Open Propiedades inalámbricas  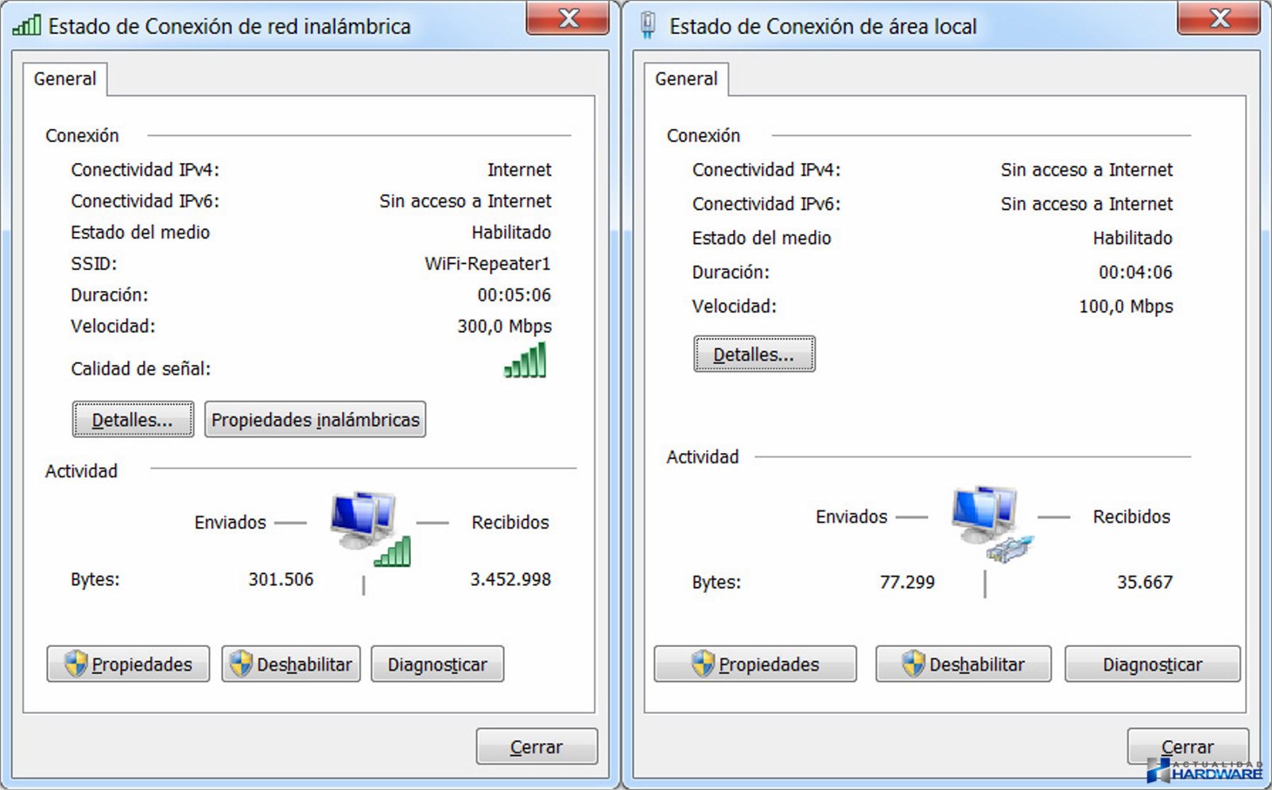315,420
